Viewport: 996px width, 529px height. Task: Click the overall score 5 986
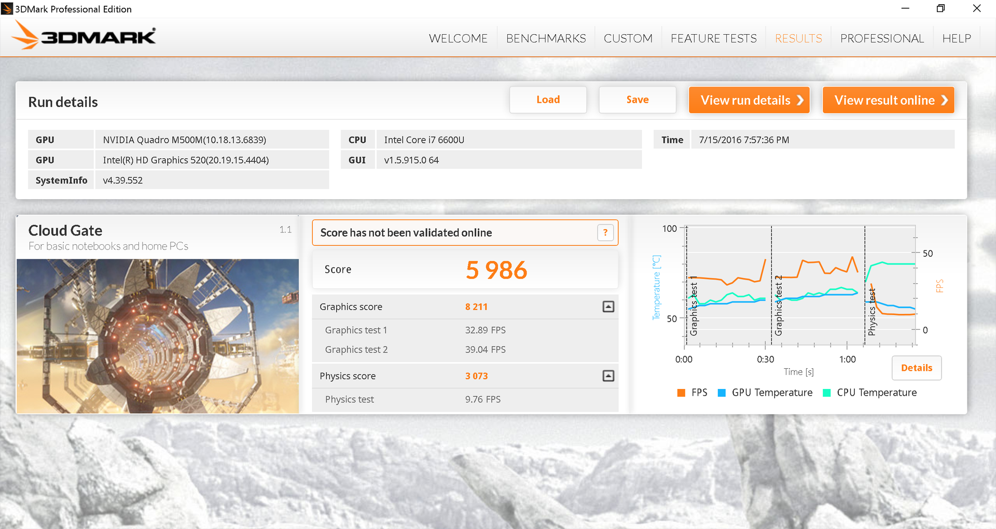click(496, 270)
